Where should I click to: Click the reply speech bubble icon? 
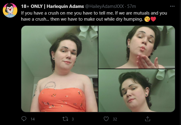point(24,119)
